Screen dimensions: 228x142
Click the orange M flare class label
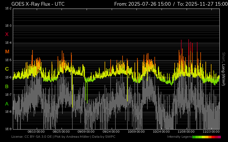point(7,52)
